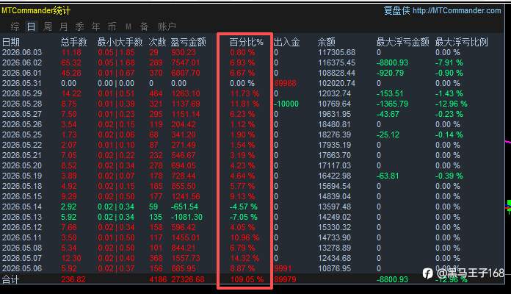The width and height of the screenshot is (511, 294).
Task: Click the M tab
Action: [128, 26]
